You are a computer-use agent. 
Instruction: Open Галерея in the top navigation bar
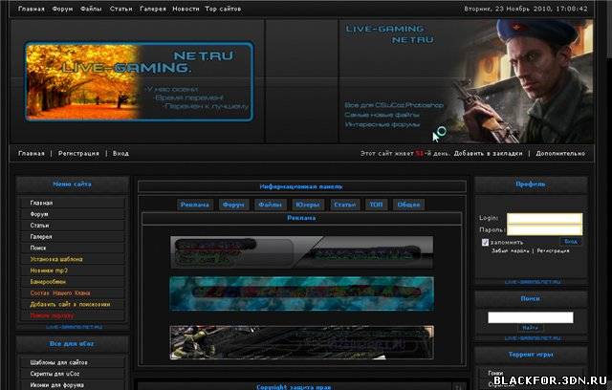pyautogui.click(x=153, y=9)
